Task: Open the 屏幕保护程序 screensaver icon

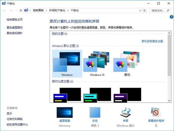Action: click(x=156, y=112)
